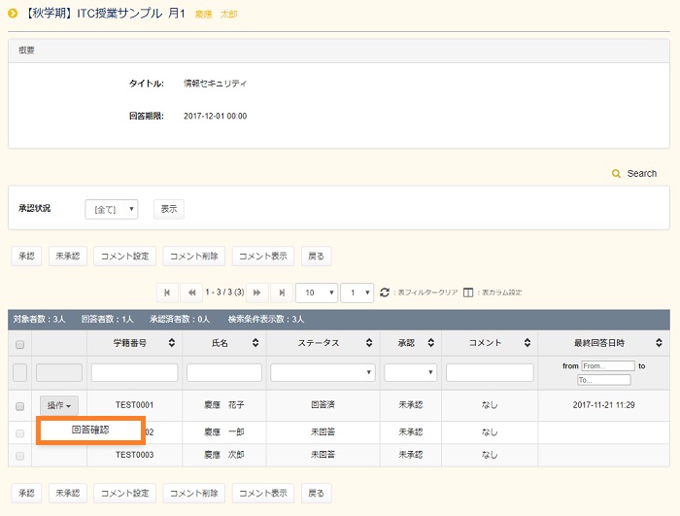Open table column settings icon
This screenshot has height=516, width=680.
[x=468, y=292]
